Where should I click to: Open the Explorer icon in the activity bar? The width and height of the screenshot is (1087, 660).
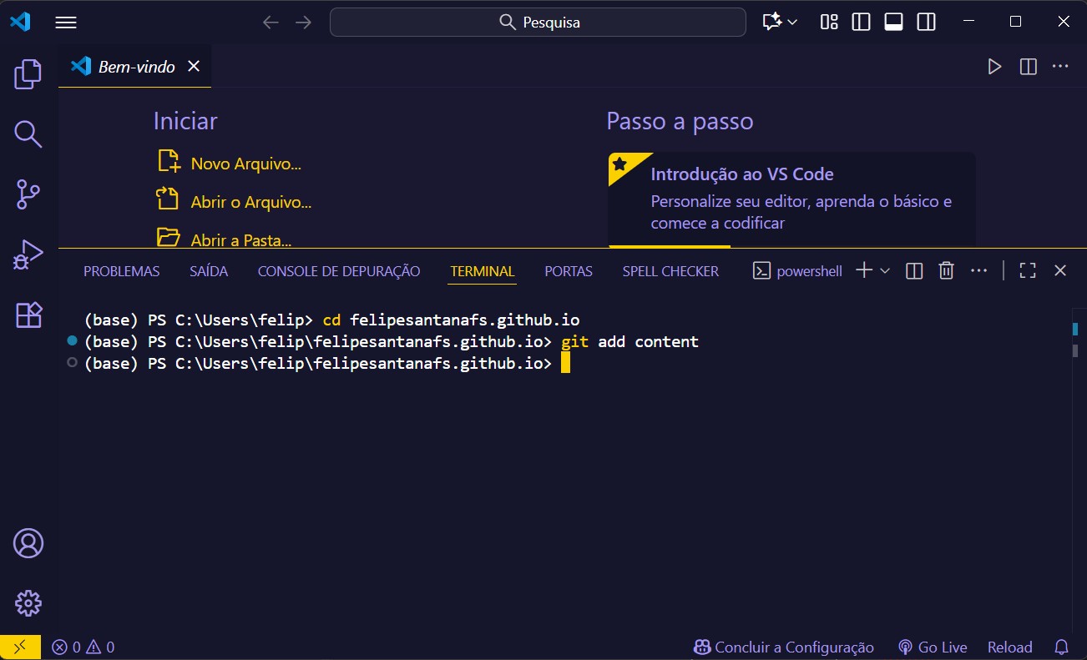coord(28,74)
